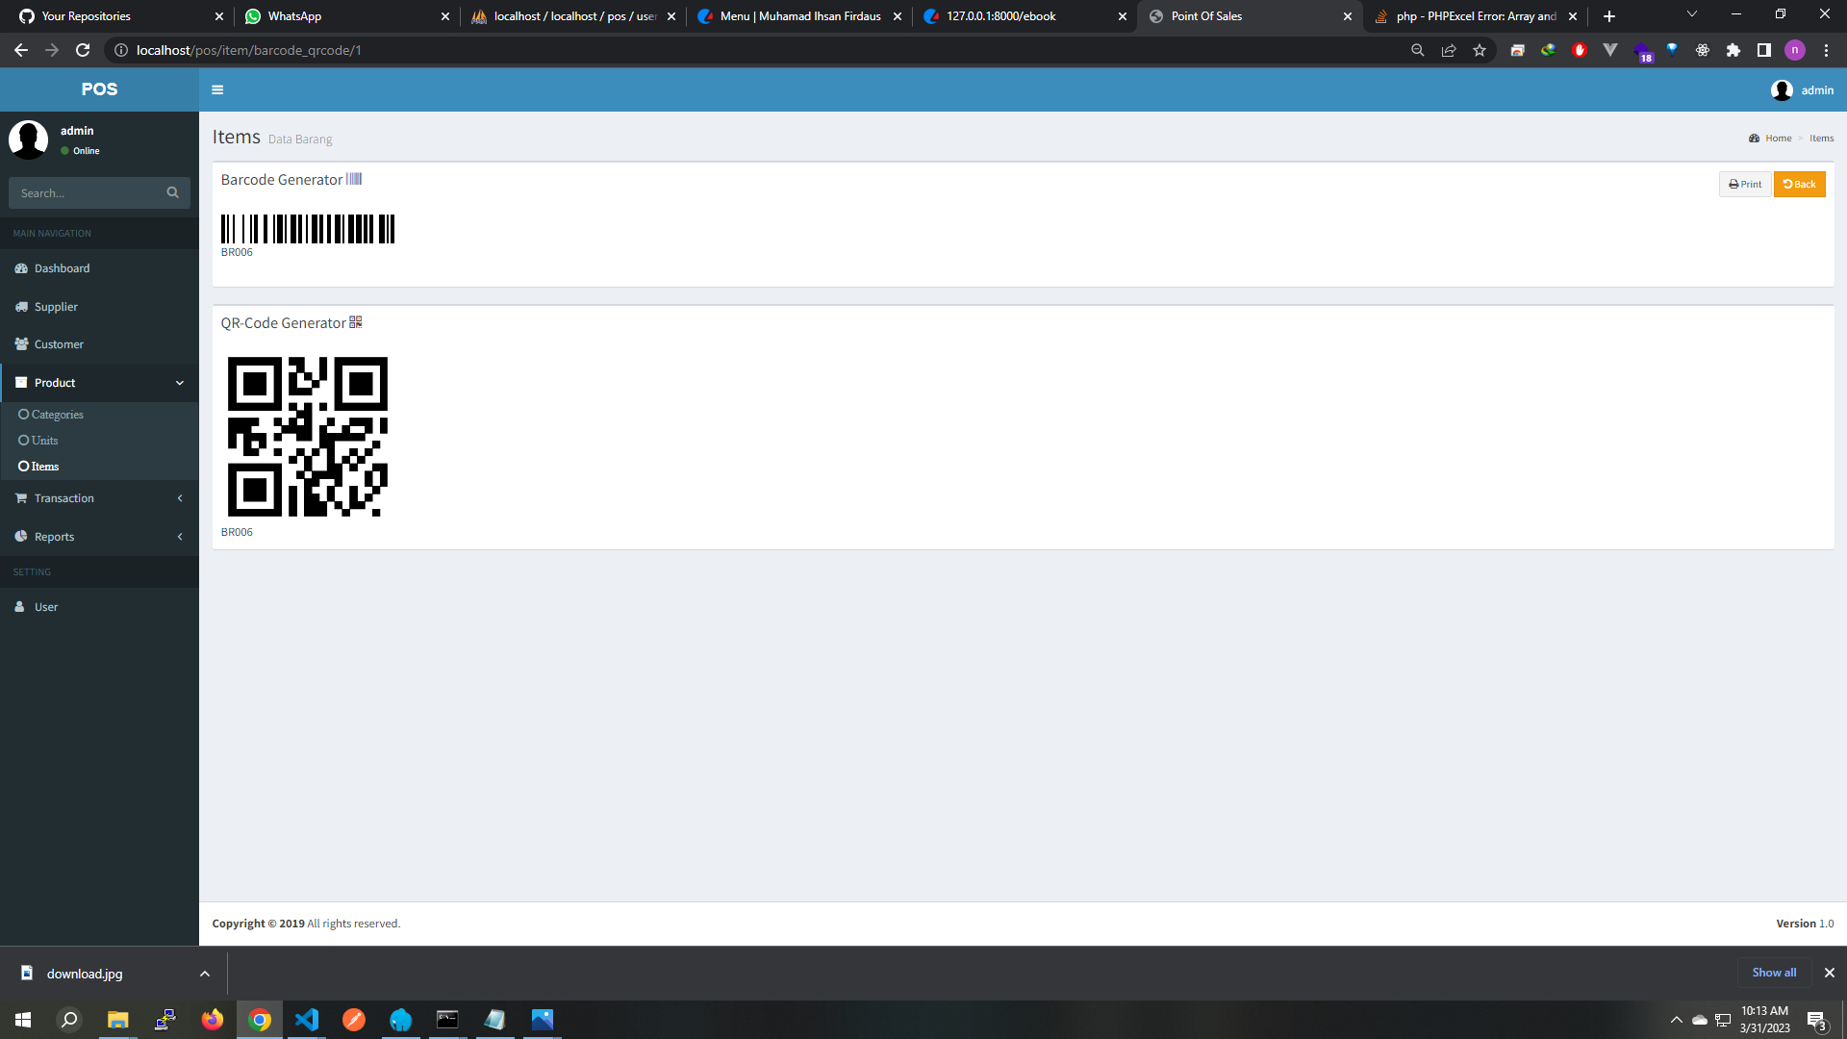
Task: Click the Dashboard gauge icon
Action: (x=21, y=268)
